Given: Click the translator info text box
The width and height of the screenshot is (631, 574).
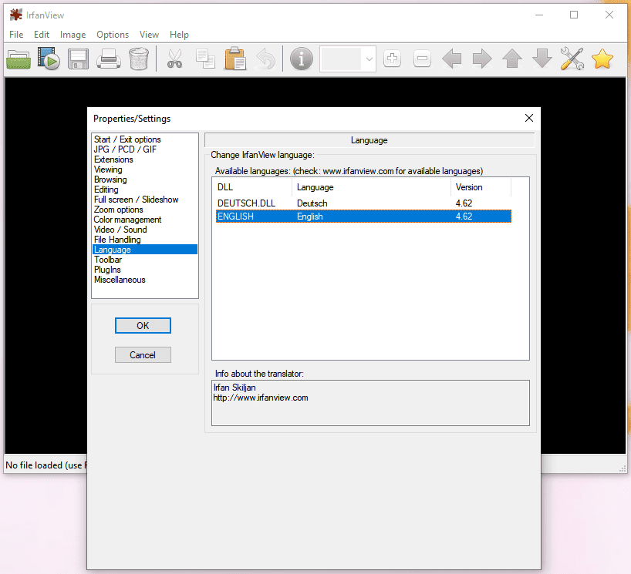Looking at the screenshot, I should [x=370, y=403].
